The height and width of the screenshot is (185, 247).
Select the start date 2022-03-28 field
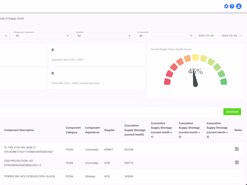(206, 36)
